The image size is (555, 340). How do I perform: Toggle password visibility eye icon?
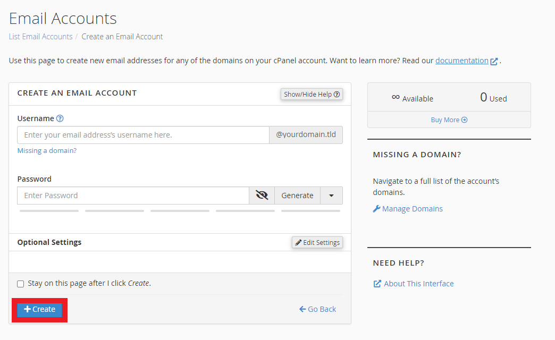262,195
